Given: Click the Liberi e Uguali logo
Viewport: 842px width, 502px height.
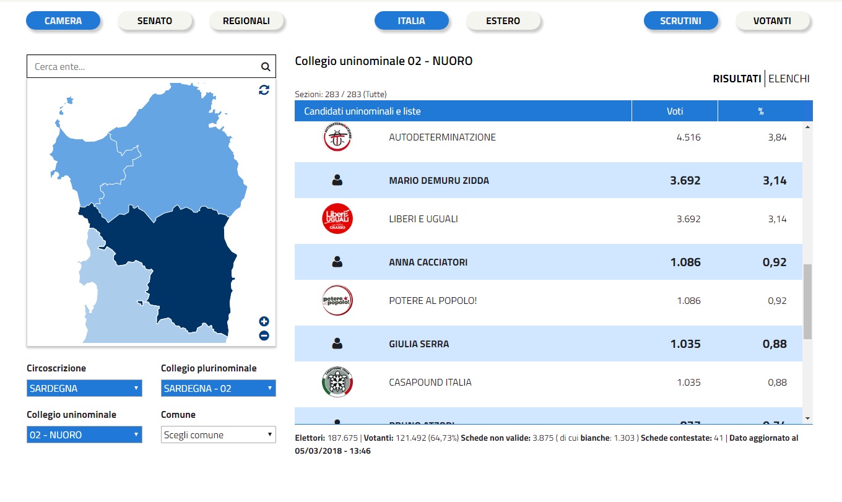Looking at the screenshot, I should (337, 219).
